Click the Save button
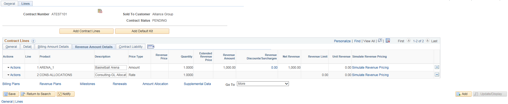The image size is (508, 104). (x=11, y=94)
